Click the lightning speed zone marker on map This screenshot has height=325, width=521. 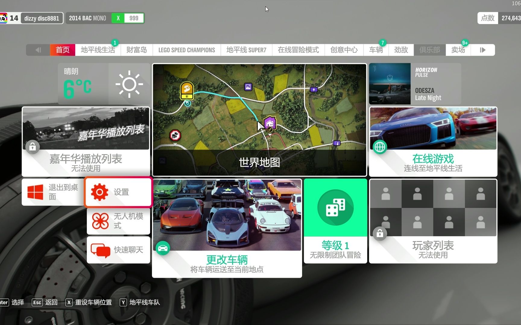pyautogui.click(x=314, y=89)
